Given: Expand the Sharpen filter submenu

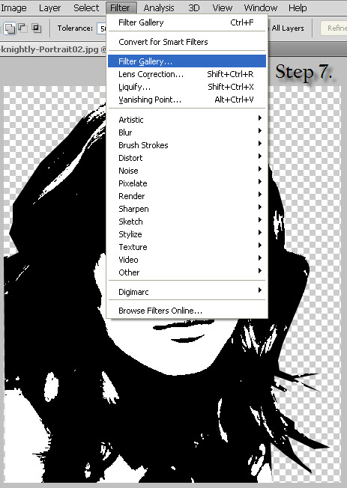Looking at the screenshot, I should pyautogui.click(x=187, y=209).
